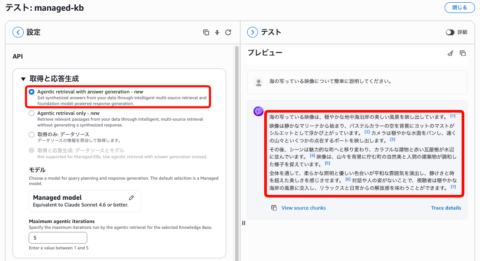Copy the preview with the copy icon
This screenshot has height=261, width=480.
click(463, 54)
